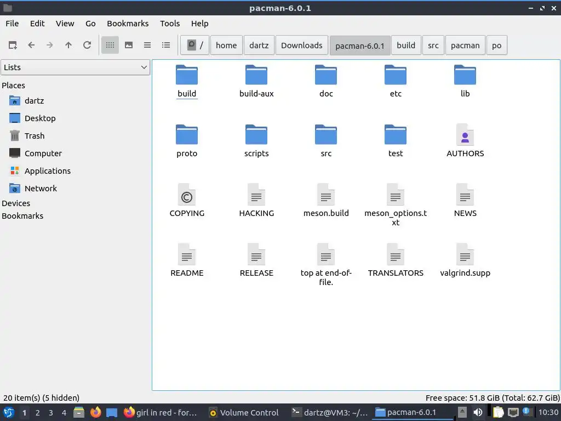Screen dimensions: 561x421
Task: Open the Bookmarks menu
Action: coord(128,23)
